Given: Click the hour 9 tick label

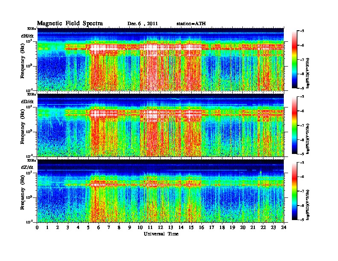Looking at the screenshot, I should [130, 227].
